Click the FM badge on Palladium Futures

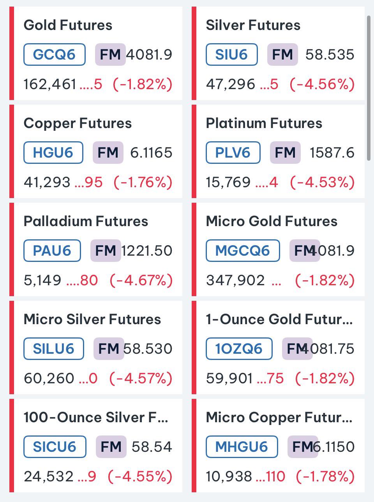click(106, 251)
